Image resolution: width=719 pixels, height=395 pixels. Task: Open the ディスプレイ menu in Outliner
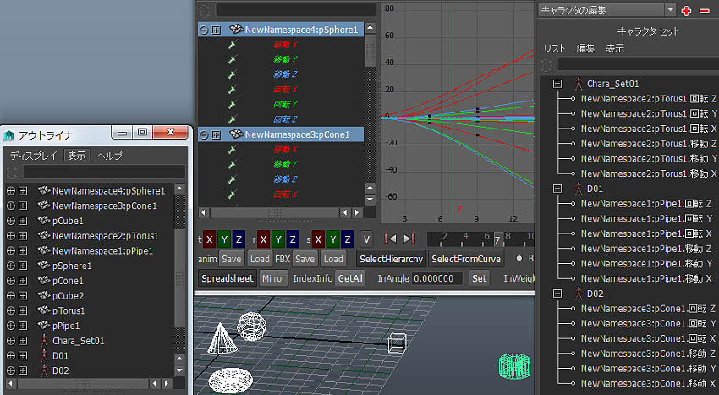[33, 156]
